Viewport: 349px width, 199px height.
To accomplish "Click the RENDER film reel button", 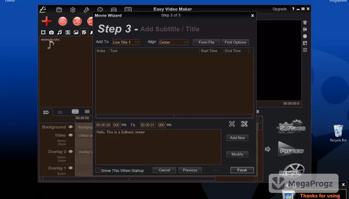I will tap(291, 170).
